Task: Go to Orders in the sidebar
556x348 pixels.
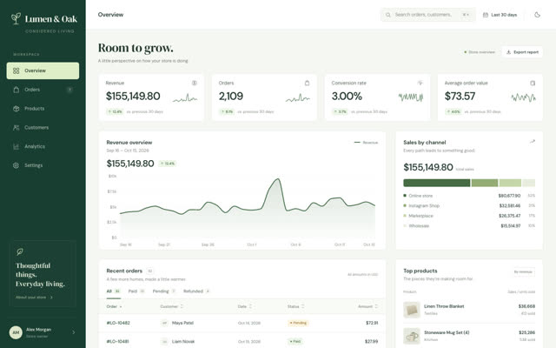Action: pyautogui.click(x=43, y=90)
